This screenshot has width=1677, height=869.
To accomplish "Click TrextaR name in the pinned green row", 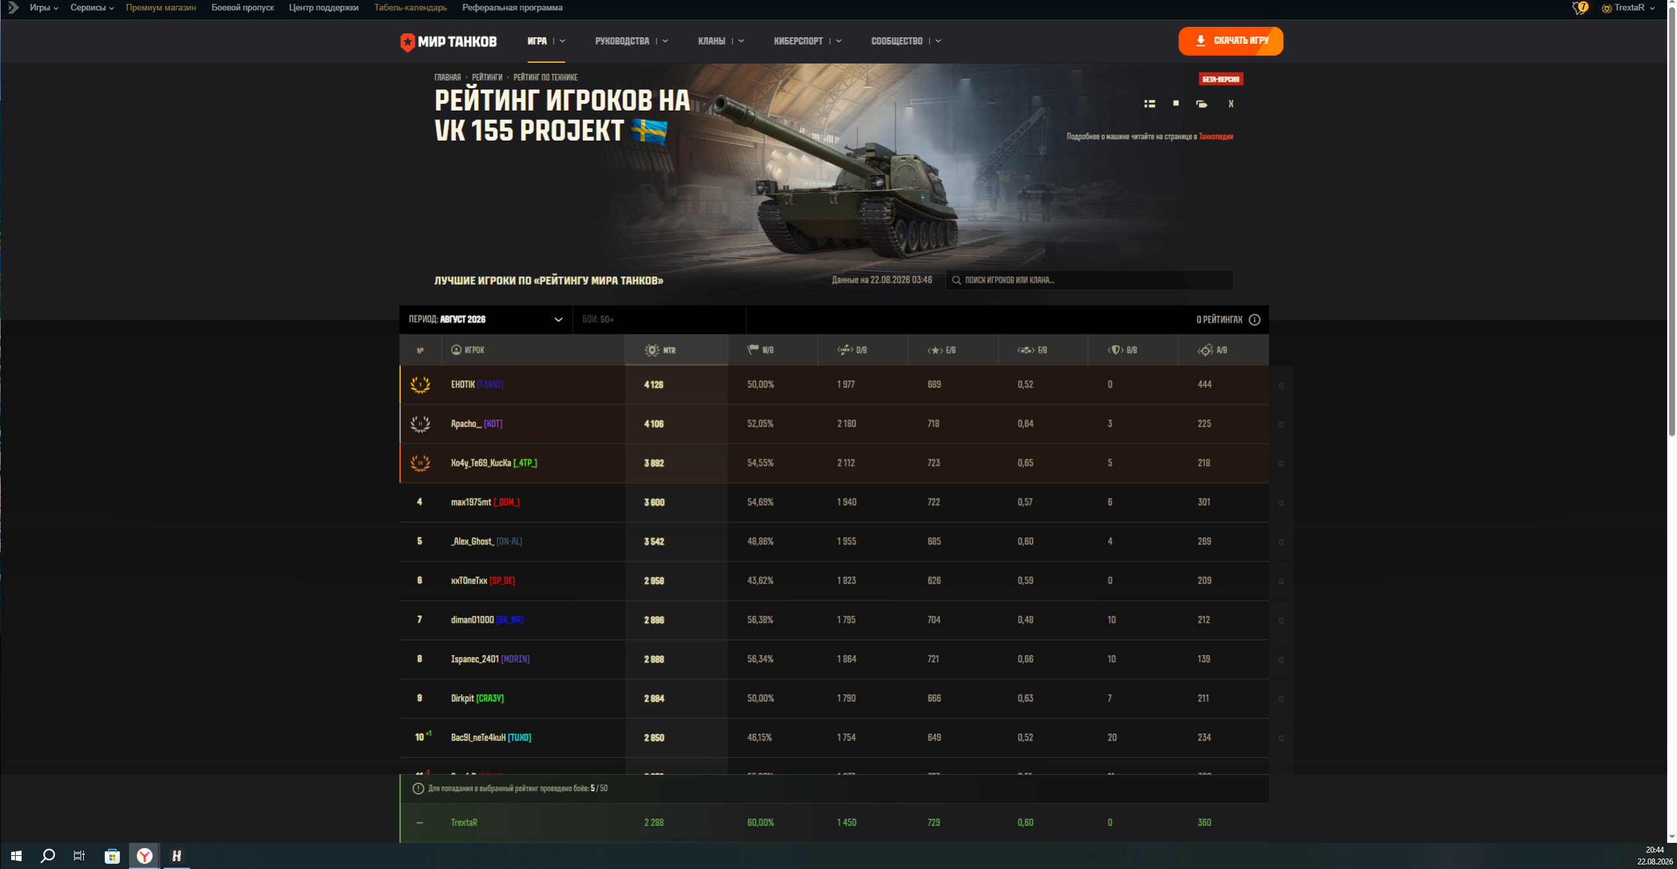I will (x=464, y=823).
